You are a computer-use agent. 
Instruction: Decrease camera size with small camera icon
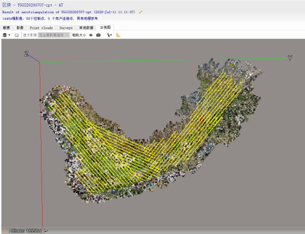click(x=91, y=35)
